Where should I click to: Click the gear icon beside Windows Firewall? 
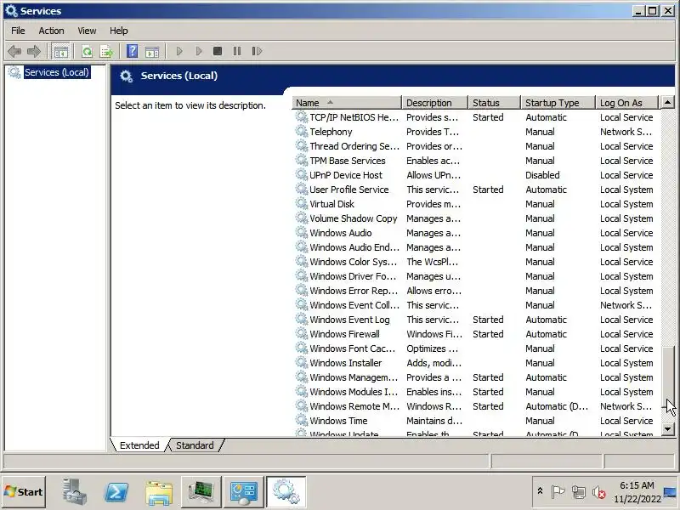point(302,333)
